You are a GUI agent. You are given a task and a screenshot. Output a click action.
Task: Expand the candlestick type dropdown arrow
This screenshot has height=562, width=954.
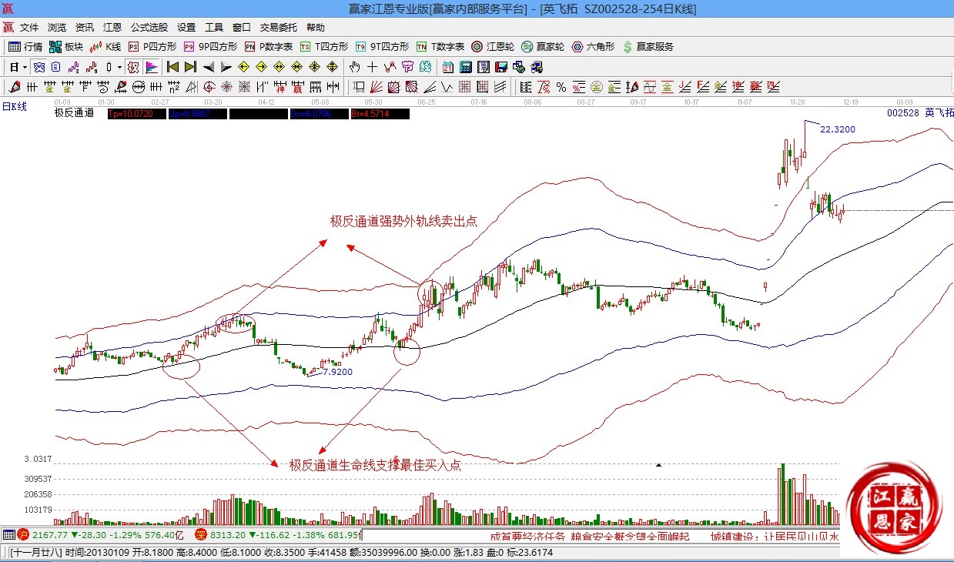coord(119,67)
